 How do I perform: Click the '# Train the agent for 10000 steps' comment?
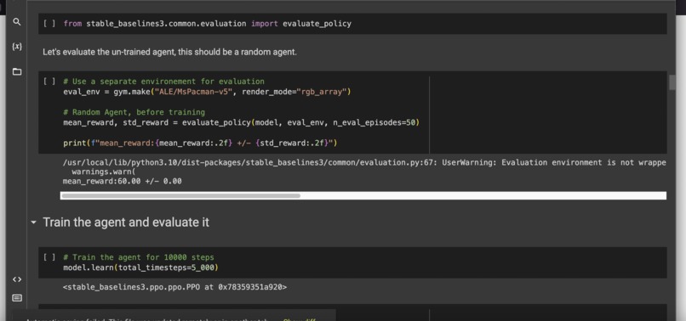click(x=139, y=257)
